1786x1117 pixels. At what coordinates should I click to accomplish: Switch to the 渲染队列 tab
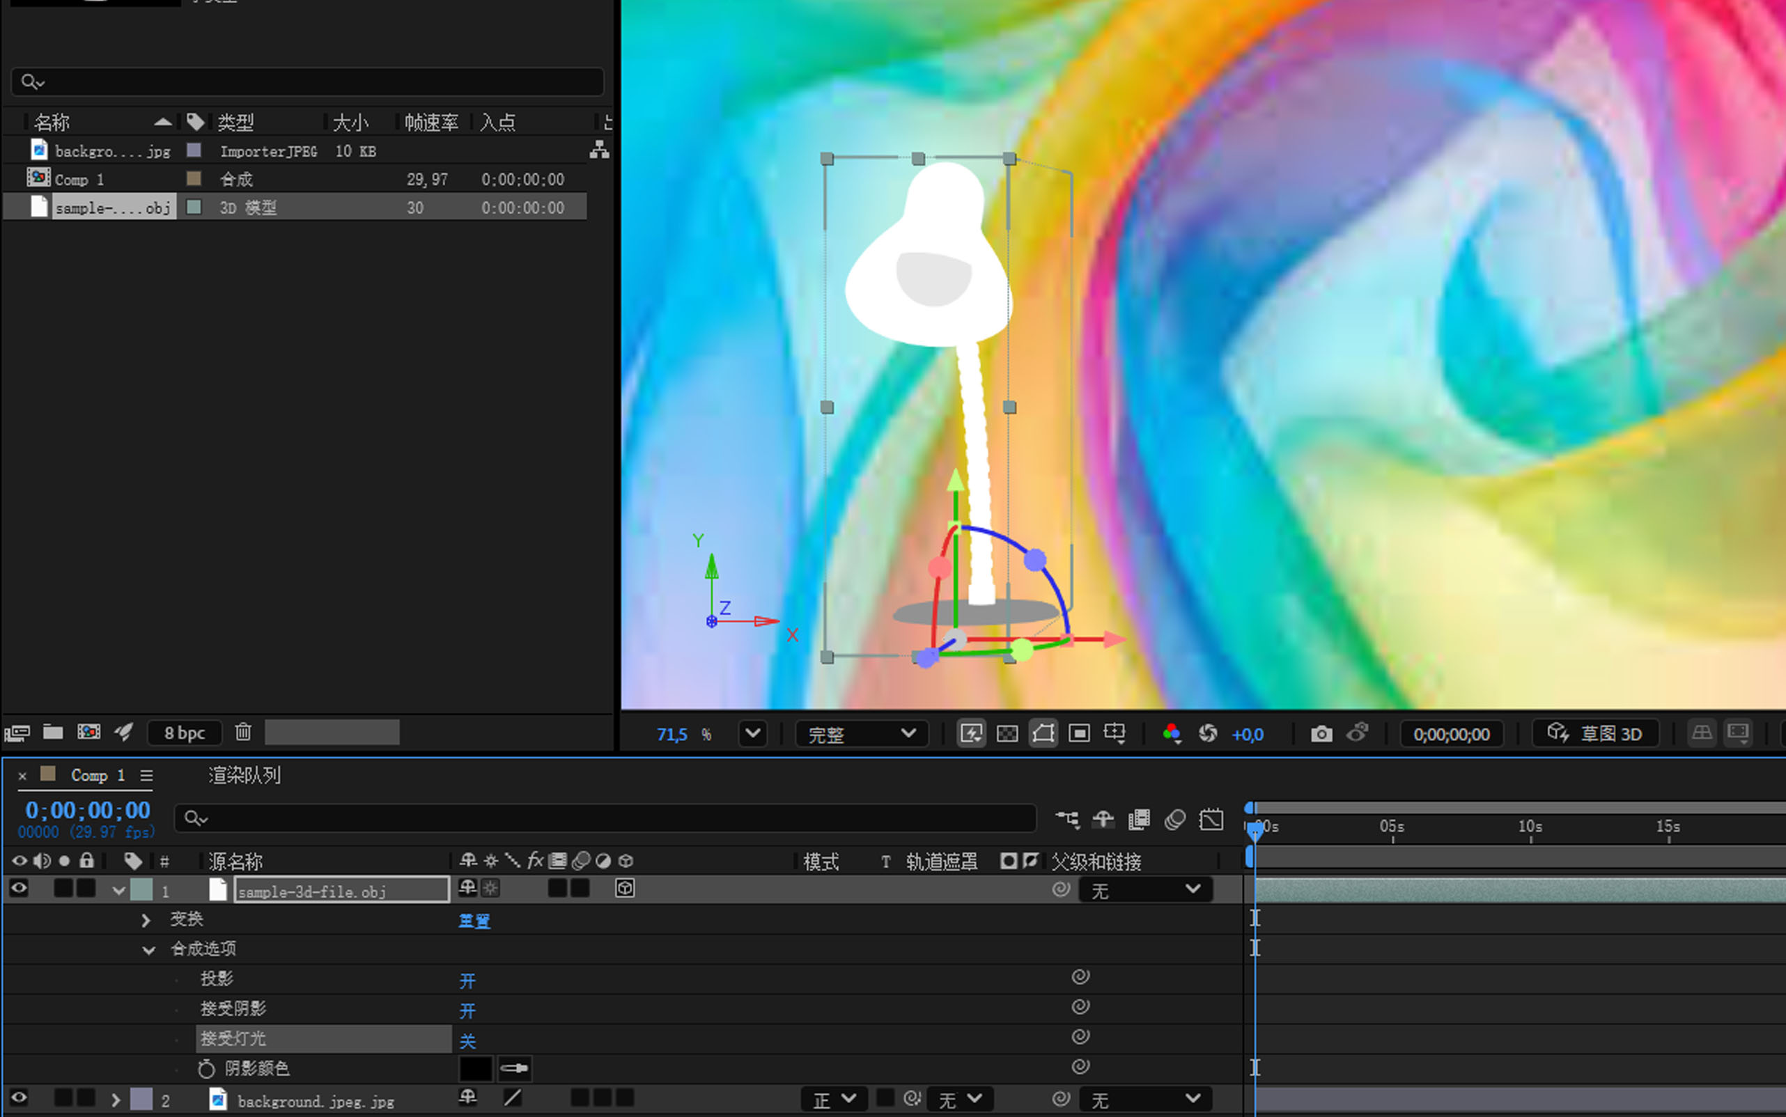[244, 775]
